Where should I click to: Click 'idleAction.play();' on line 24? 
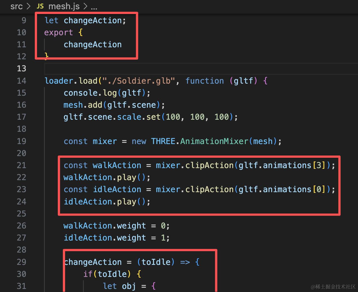(107, 202)
